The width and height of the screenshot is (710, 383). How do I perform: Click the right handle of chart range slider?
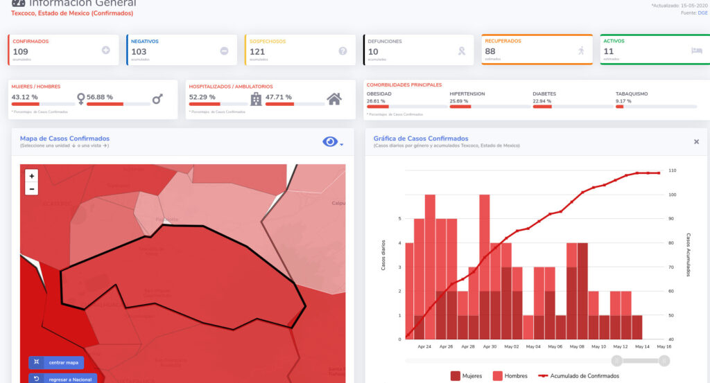(664, 360)
